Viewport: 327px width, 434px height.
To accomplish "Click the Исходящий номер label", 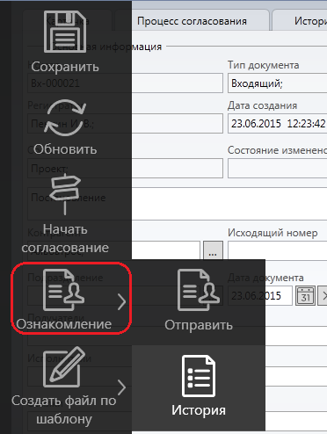I will (272, 233).
